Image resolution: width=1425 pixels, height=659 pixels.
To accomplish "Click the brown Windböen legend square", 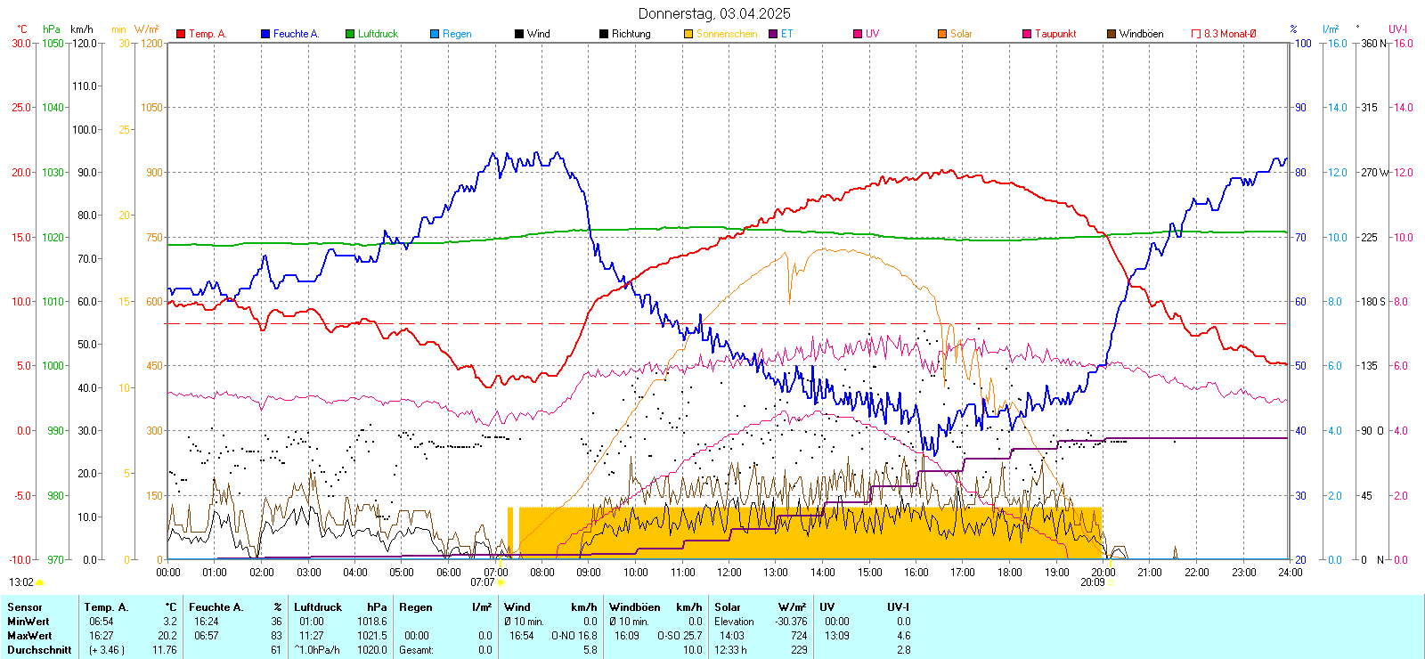I will (x=1111, y=34).
